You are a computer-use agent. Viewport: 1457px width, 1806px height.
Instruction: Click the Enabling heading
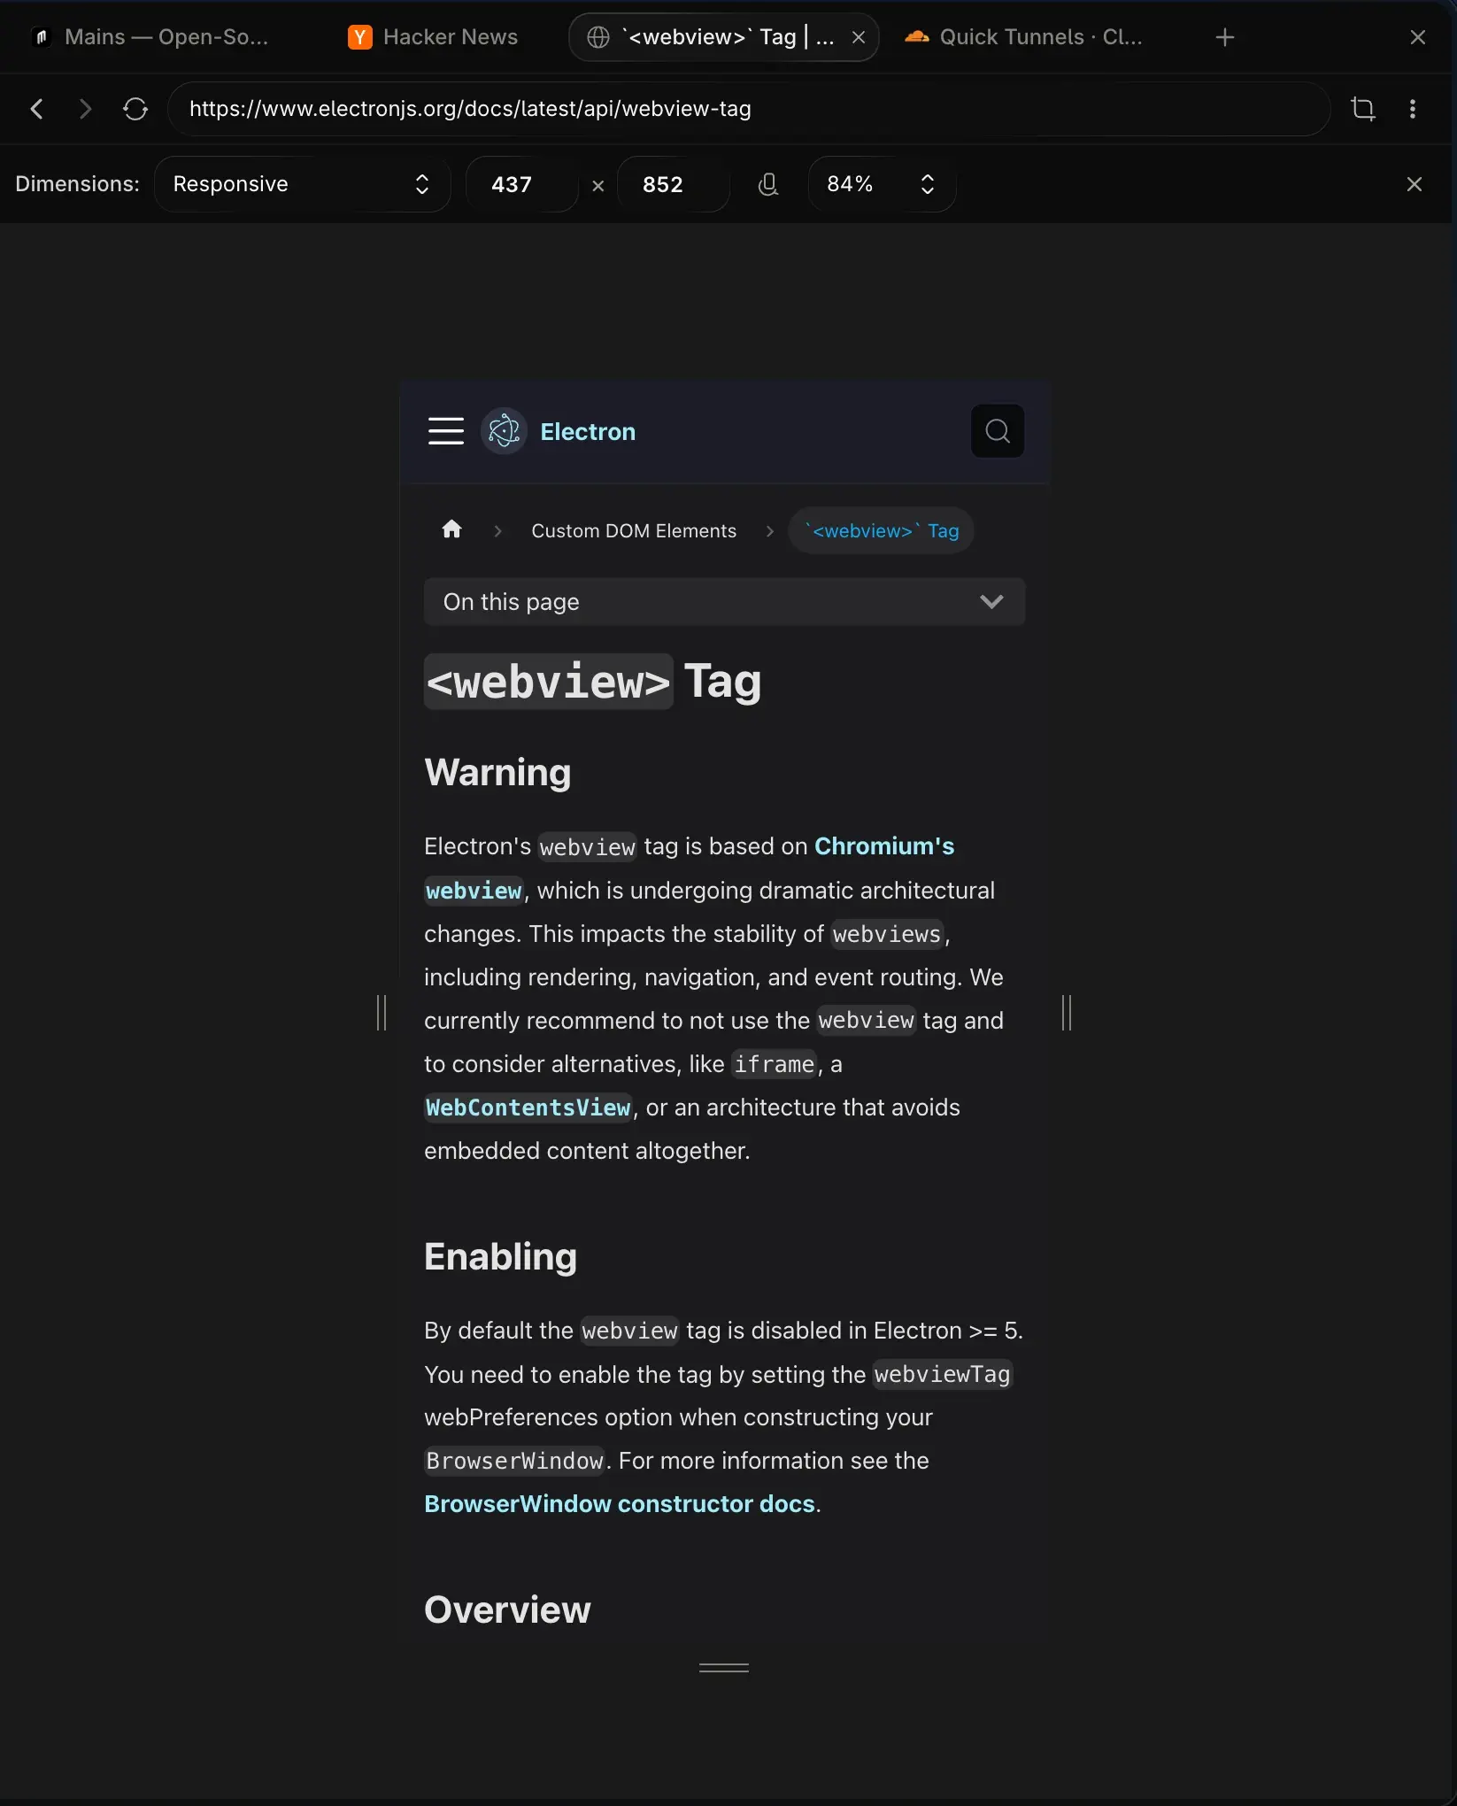[x=500, y=1257]
